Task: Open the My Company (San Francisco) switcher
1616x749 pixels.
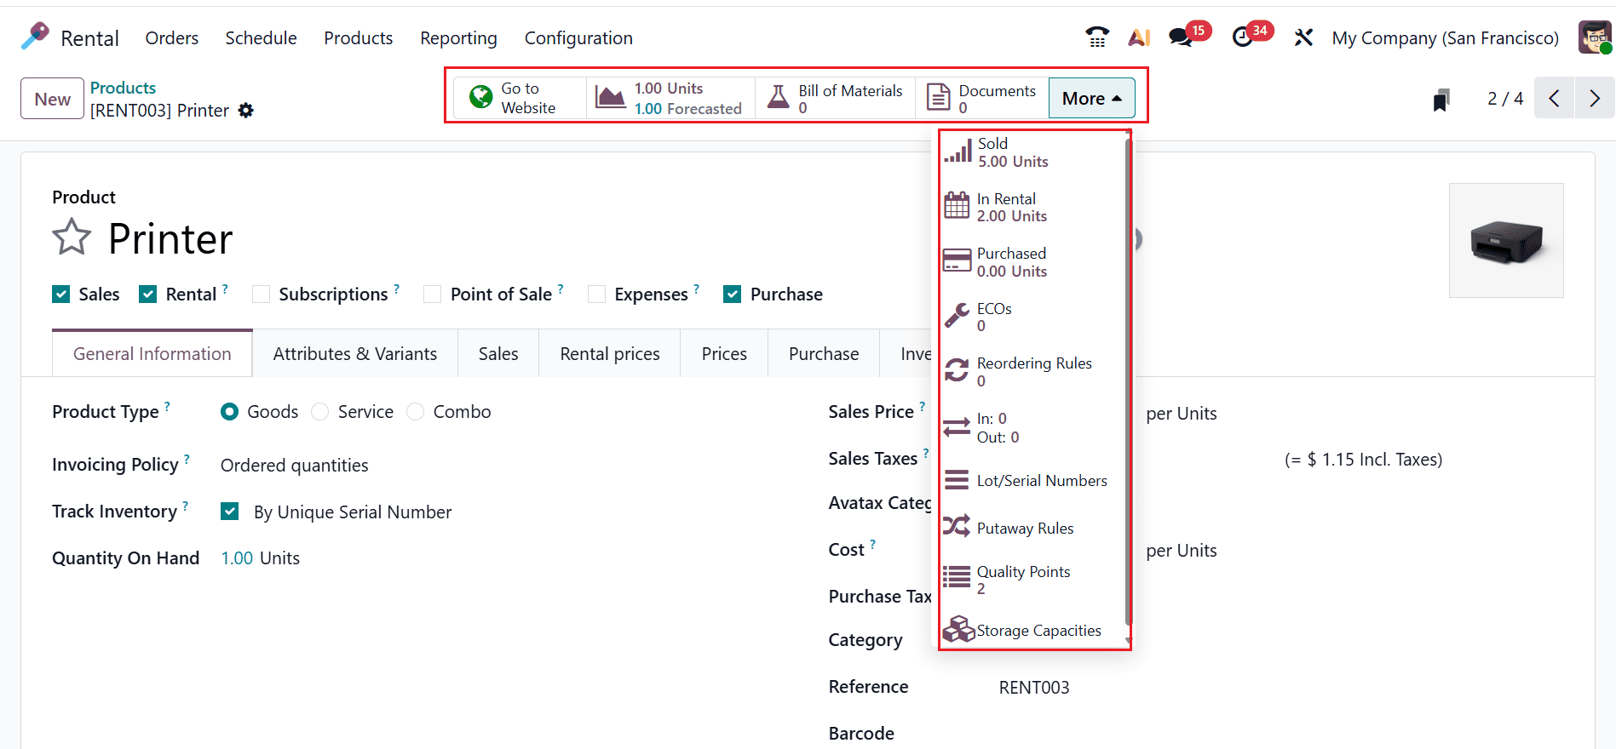Action: 1445,38
